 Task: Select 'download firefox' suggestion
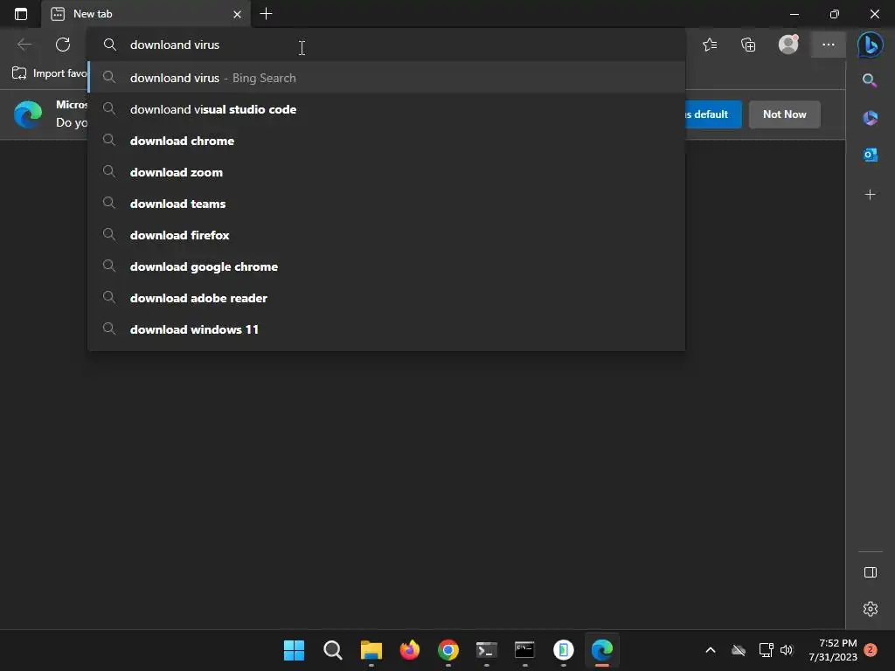pyautogui.click(x=386, y=235)
